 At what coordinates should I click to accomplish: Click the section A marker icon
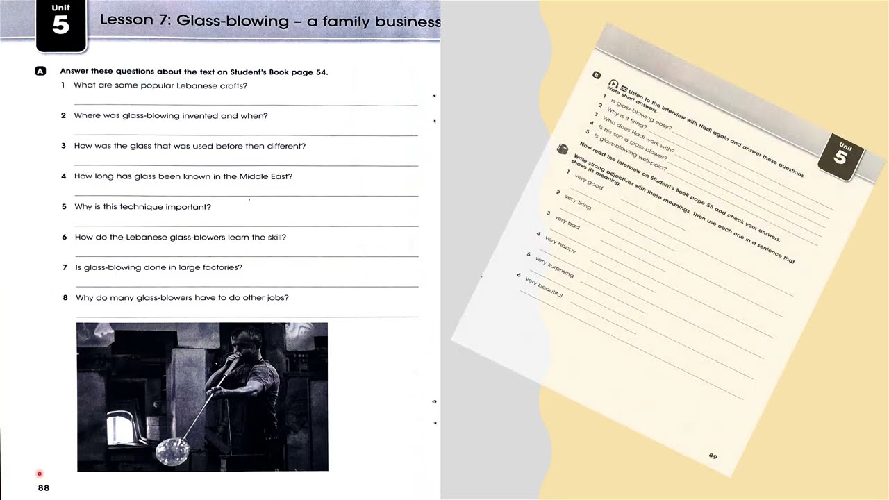tap(40, 72)
